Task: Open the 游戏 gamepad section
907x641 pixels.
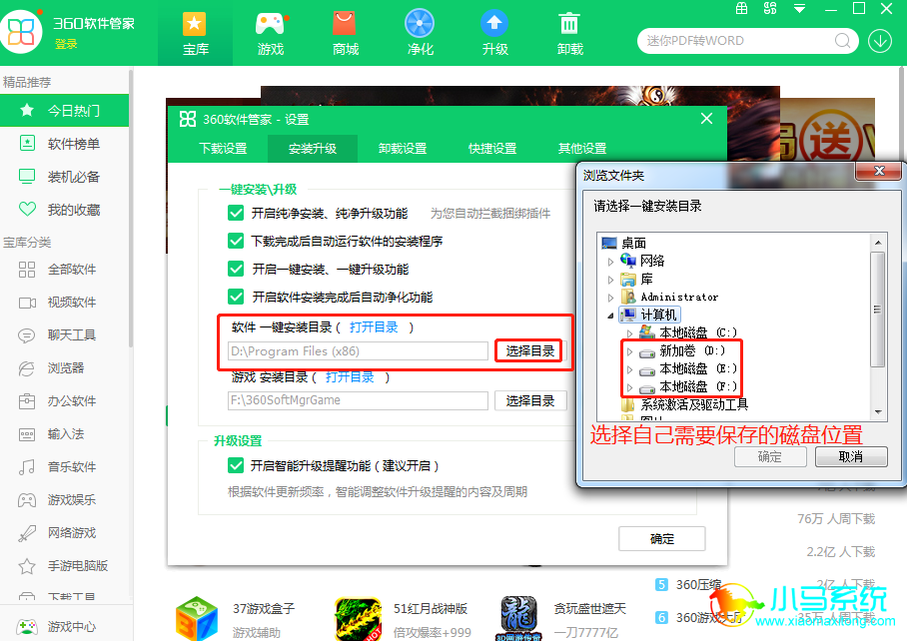Action: 270,34
